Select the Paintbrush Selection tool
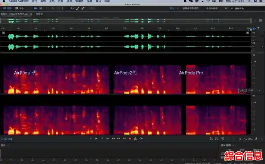The image size is (265, 164). pyautogui.click(x=78, y=8)
